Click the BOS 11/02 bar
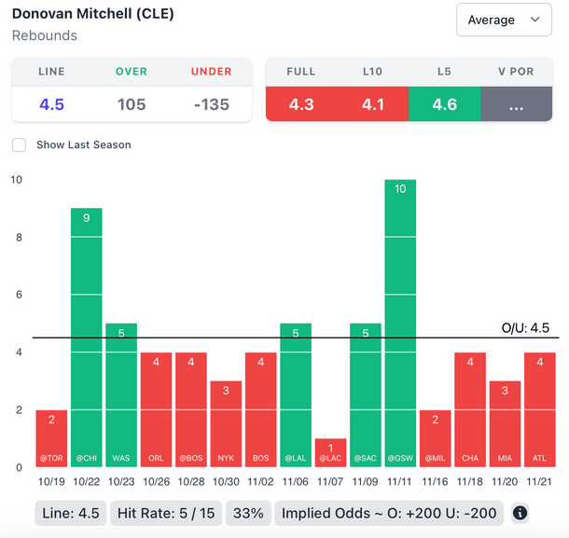The image size is (569, 538). (260, 409)
